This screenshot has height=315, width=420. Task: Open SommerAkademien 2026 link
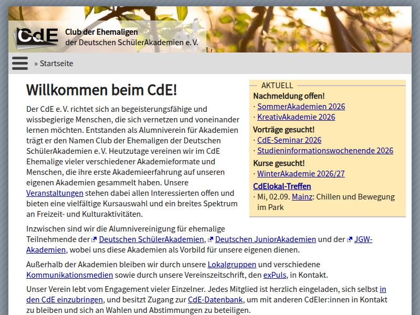coord(301,107)
